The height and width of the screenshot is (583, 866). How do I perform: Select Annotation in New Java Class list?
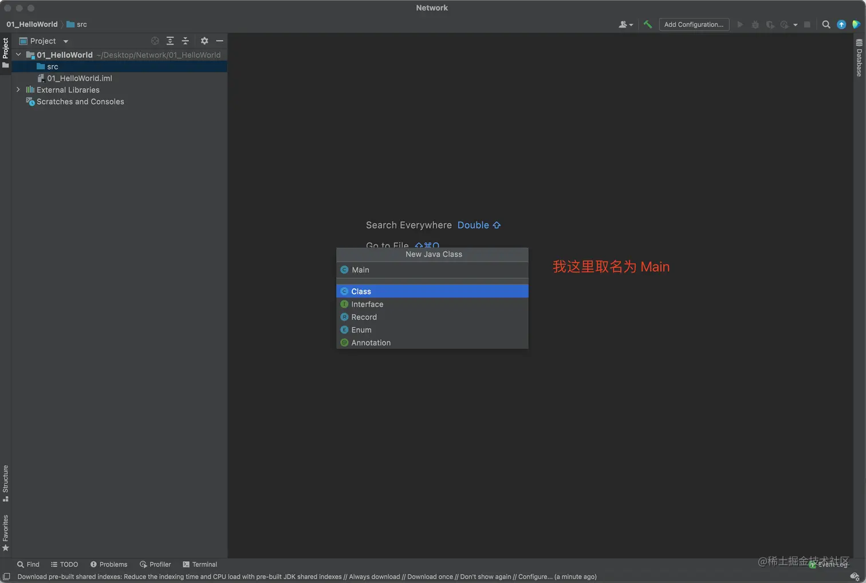432,343
